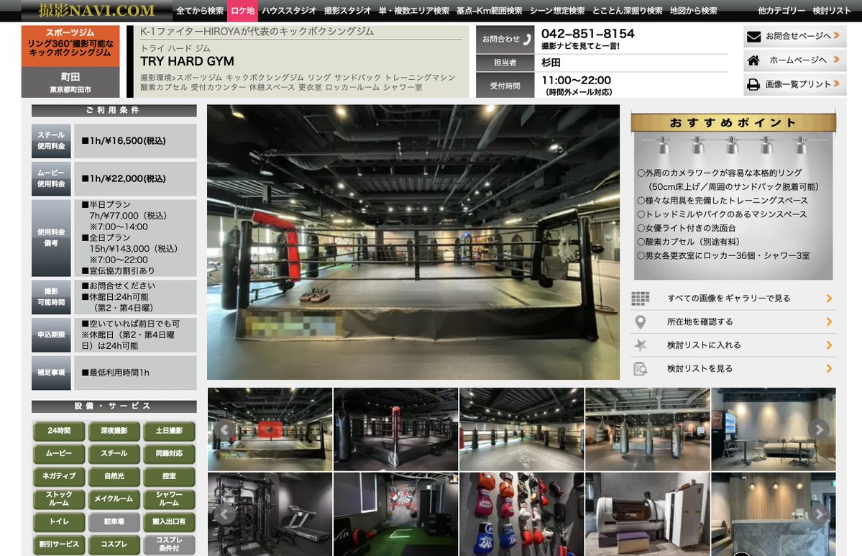Screen dimensions: 862x556
Task: Click the ホームページへ link
Action: coord(795,60)
